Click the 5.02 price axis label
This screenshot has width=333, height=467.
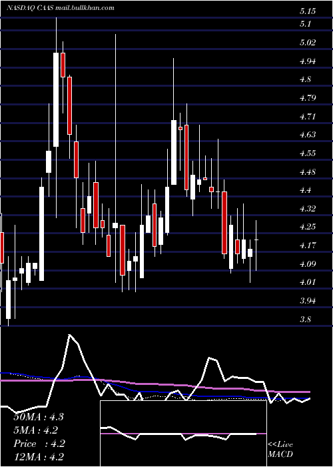(308, 42)
